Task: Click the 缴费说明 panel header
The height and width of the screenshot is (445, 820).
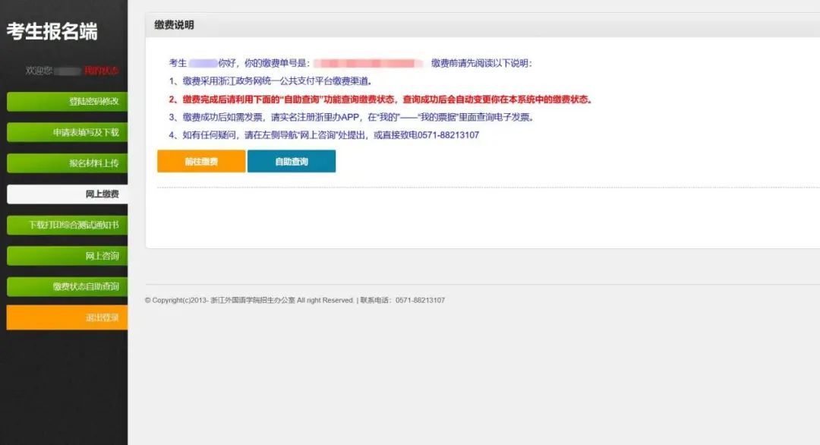Action: coord(174,25)
